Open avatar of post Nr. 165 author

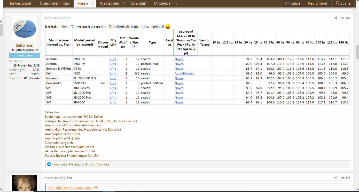pos(24,183)
